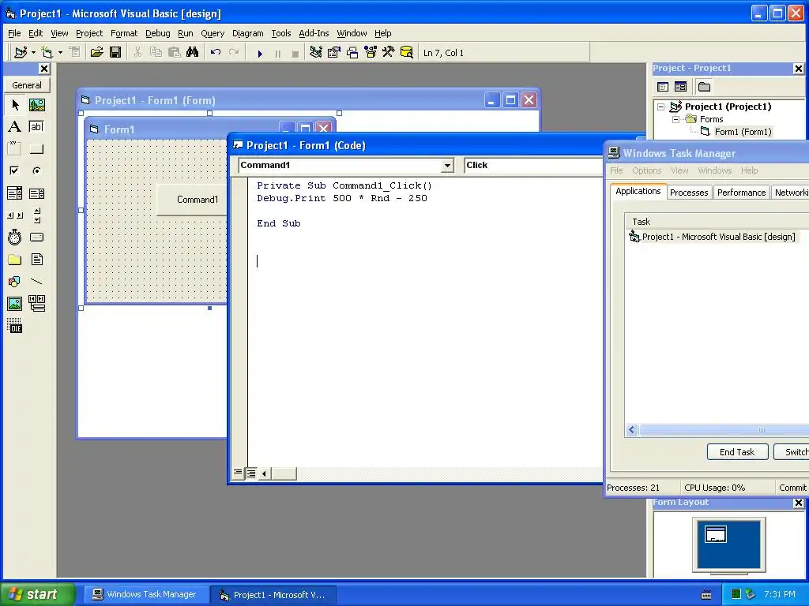809x606 pixels.
Task: Open the Data View Window toolbar icon
Action: [407, 53]
